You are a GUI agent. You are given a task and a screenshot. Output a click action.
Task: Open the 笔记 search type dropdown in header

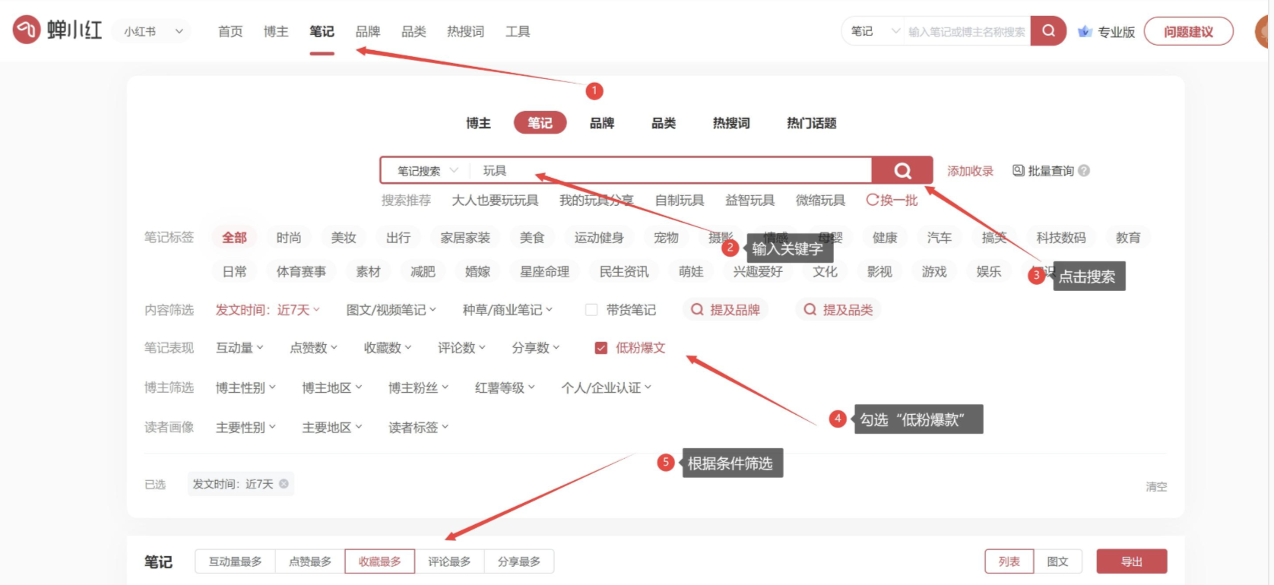pyautogui.click(x=875, y=31)
